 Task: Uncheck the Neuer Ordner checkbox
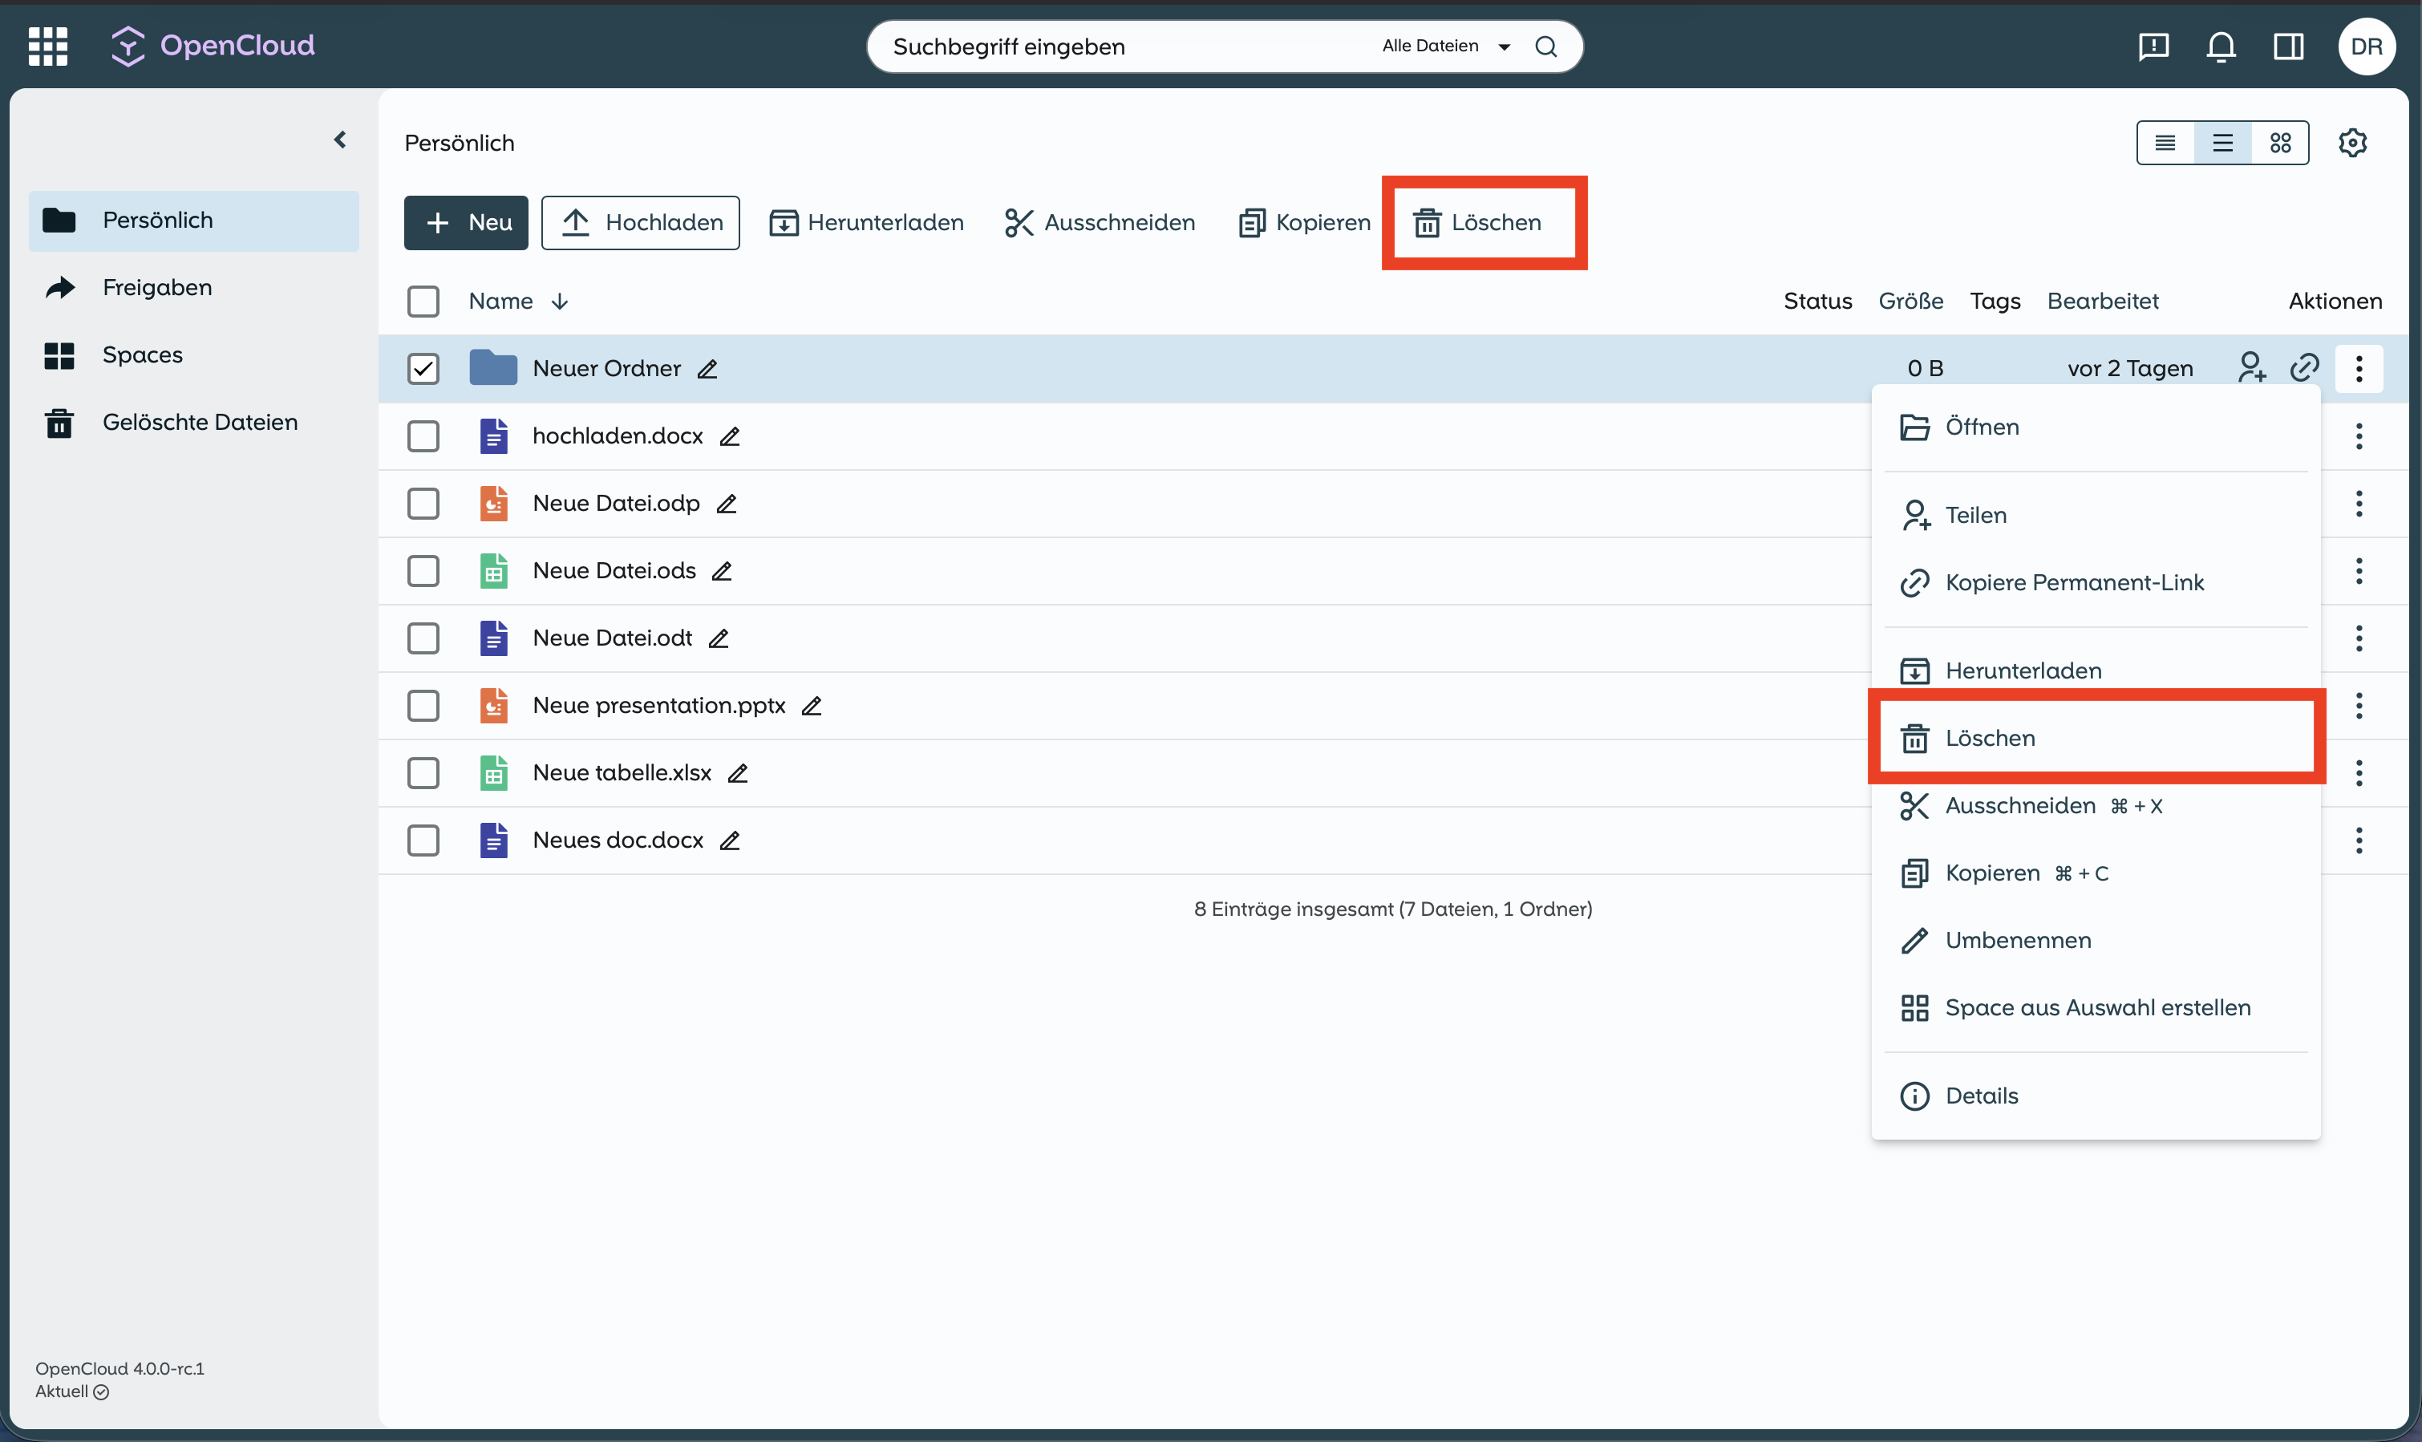tap(423, 368)
